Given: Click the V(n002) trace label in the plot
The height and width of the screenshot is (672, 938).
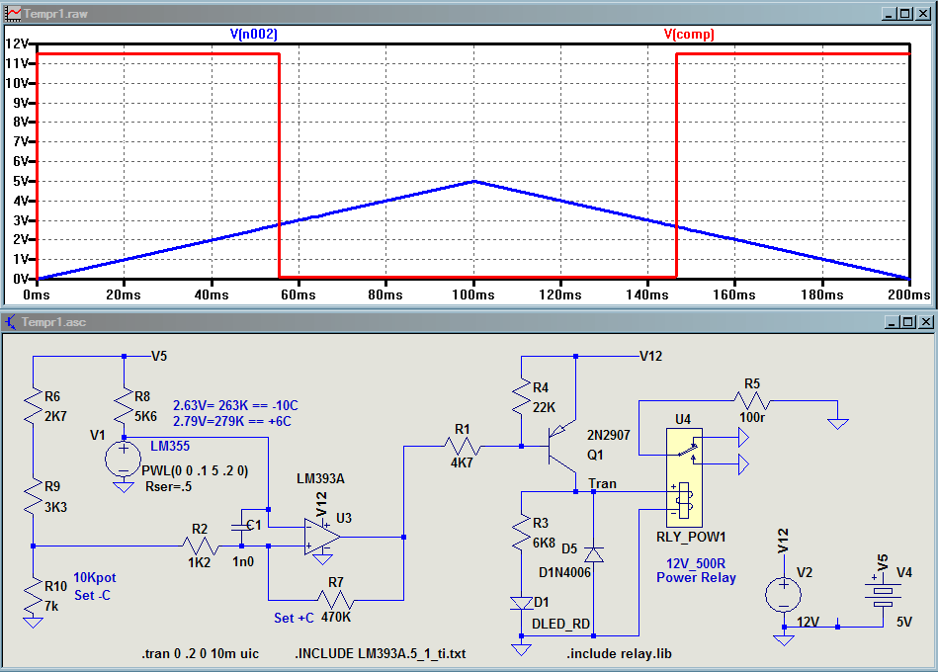Looking at the screenshot, I should (254, 34).
